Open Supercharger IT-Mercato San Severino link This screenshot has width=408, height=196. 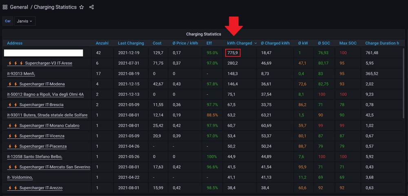pos(55,167)
